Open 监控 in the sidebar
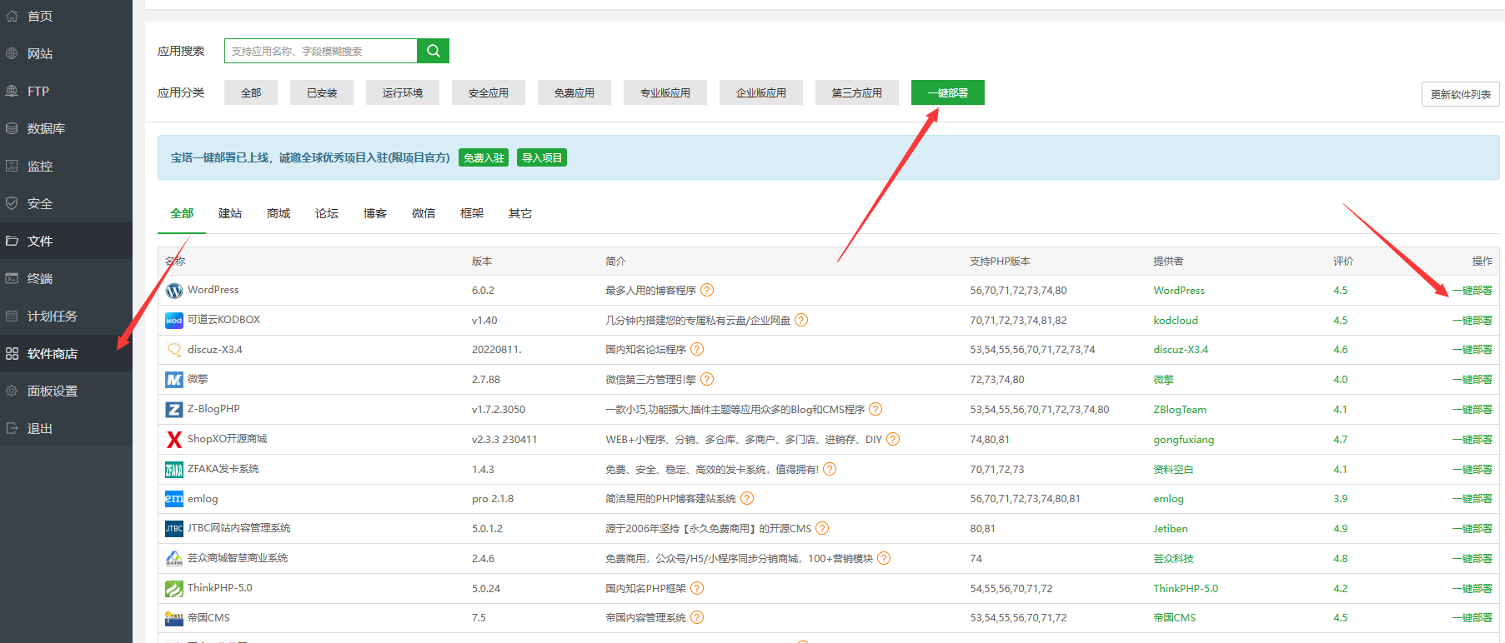 pos(66,166)
